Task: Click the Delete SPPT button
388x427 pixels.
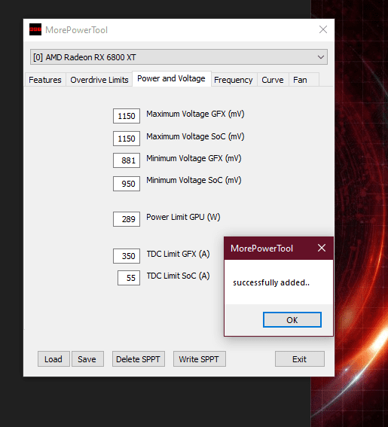Action: tap(138, 359)
